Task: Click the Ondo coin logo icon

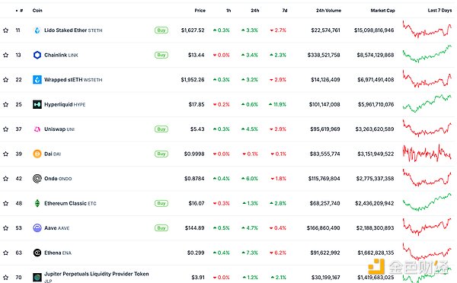Action: tap(37, 179)
